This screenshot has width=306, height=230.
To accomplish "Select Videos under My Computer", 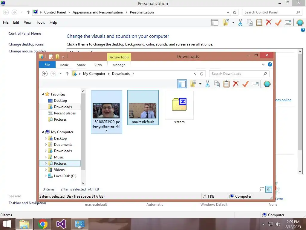I will pyautogui.click(x=56, y=170).
